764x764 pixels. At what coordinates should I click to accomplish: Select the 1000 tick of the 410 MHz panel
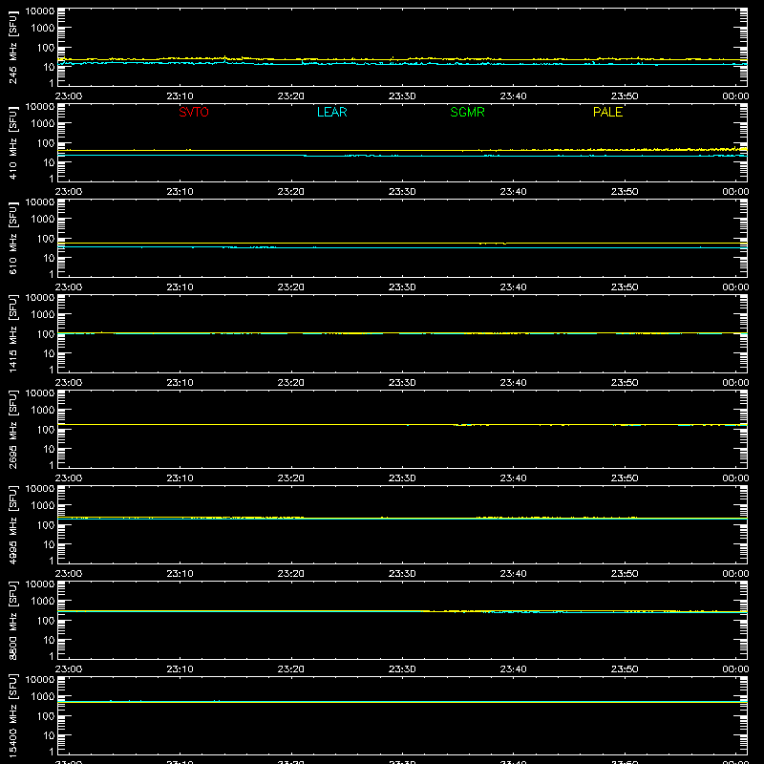tap(43, 123)
